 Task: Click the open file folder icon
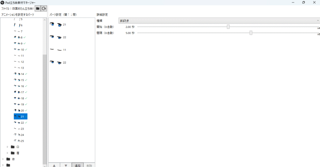(37, 8)
